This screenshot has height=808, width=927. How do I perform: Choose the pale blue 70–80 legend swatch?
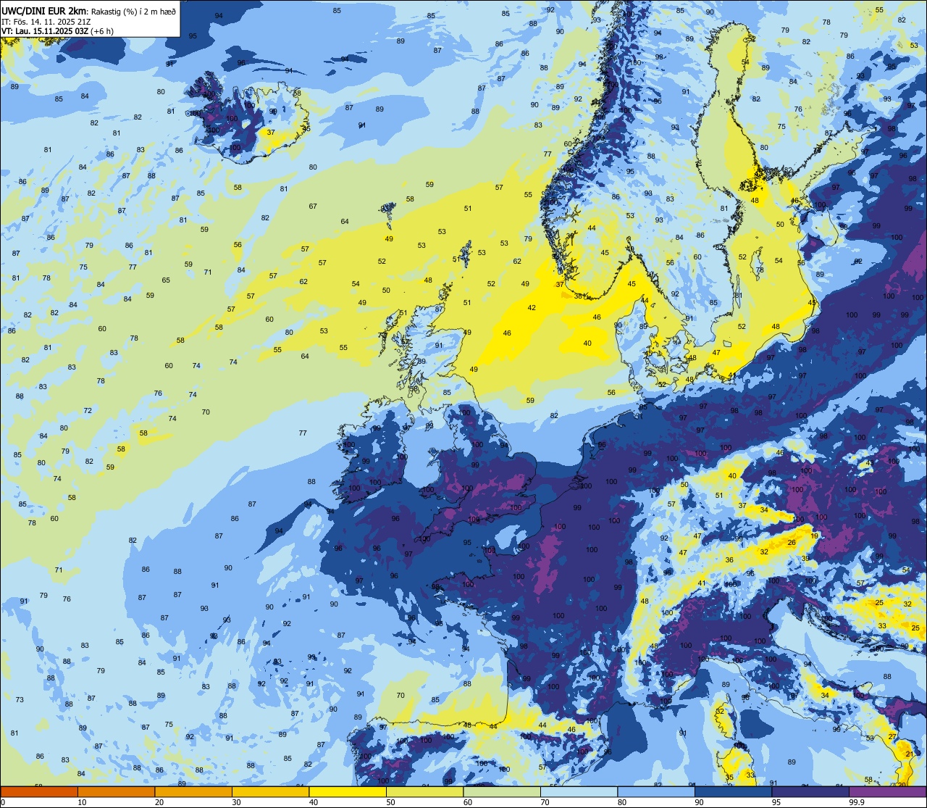579,791
